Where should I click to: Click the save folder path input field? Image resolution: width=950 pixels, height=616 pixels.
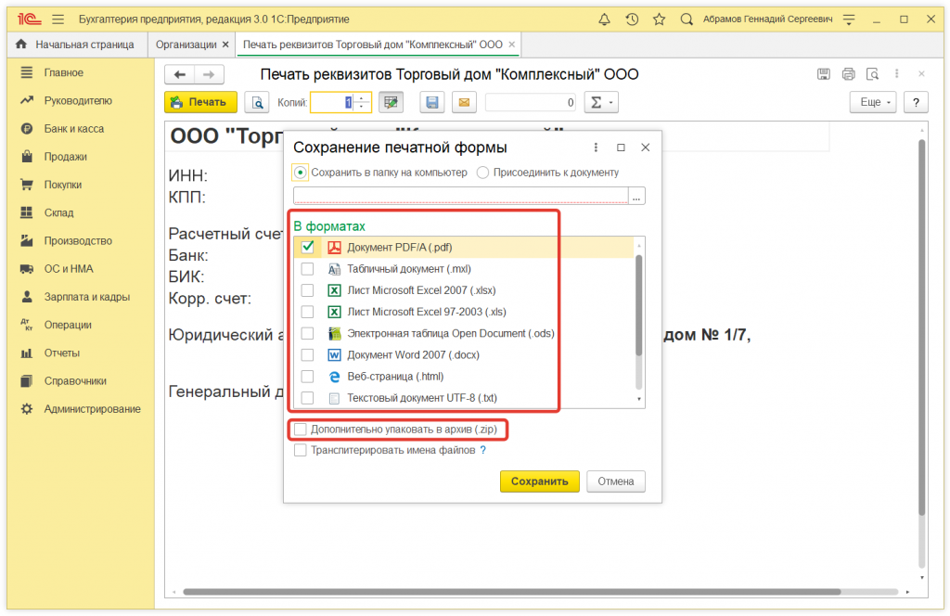[x=459, y=196]
